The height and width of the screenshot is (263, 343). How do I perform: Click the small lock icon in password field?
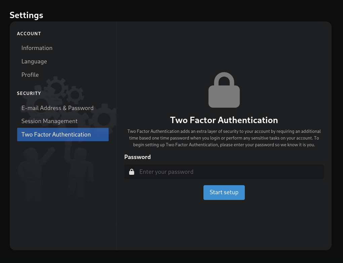pyautogui.click(x=132, y=172)
